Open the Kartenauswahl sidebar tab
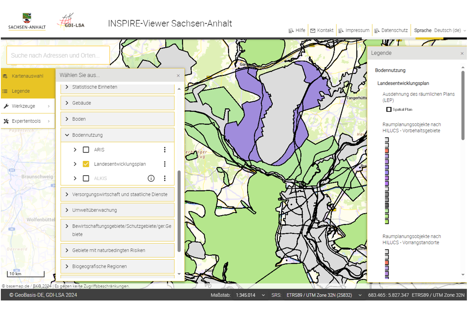The width and height of the screenshot is (469, 311). [x=28, y=76]
